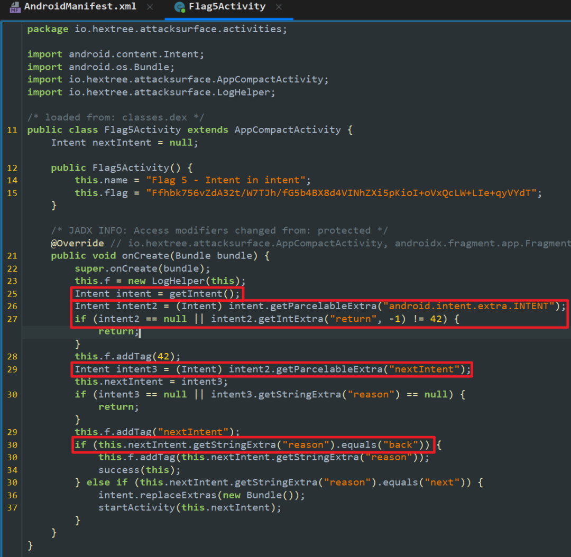Click the 'Intent nextIntent = null' field line
Image resolution: width=571 pixels, height=557 pixels.
click(x=125, y=143)
